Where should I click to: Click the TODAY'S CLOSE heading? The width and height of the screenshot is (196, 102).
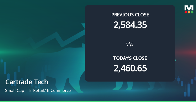point(130,58)
